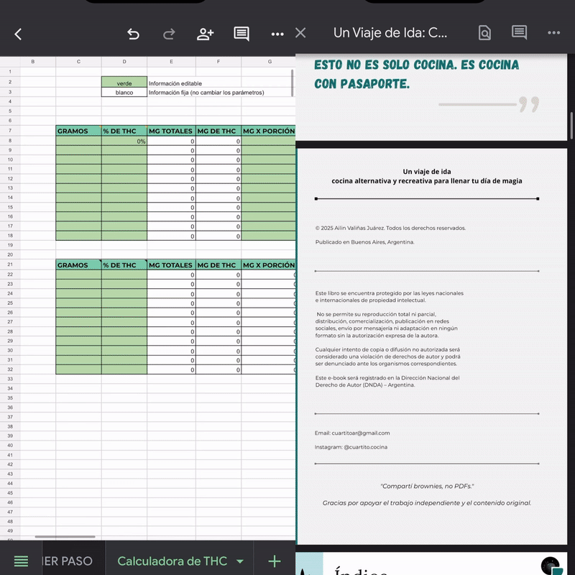
Task: Select the green GRAMOS cell in row 8
Action: coord(78,141)
